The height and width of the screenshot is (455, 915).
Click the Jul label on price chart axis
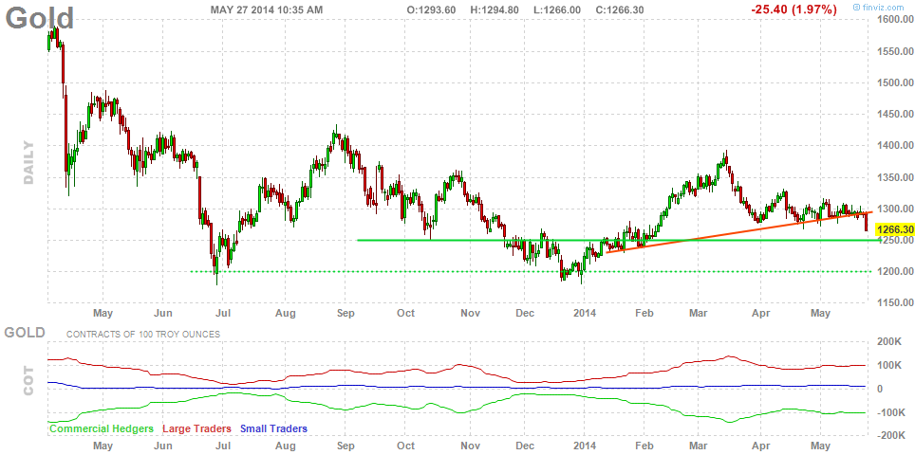point(223,314)
